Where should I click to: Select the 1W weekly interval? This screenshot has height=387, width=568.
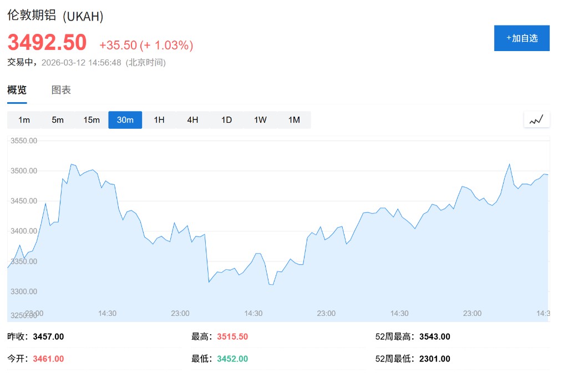tap(260, 120)
